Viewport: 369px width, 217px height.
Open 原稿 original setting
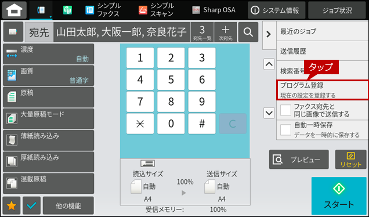[x=49, y=97]
